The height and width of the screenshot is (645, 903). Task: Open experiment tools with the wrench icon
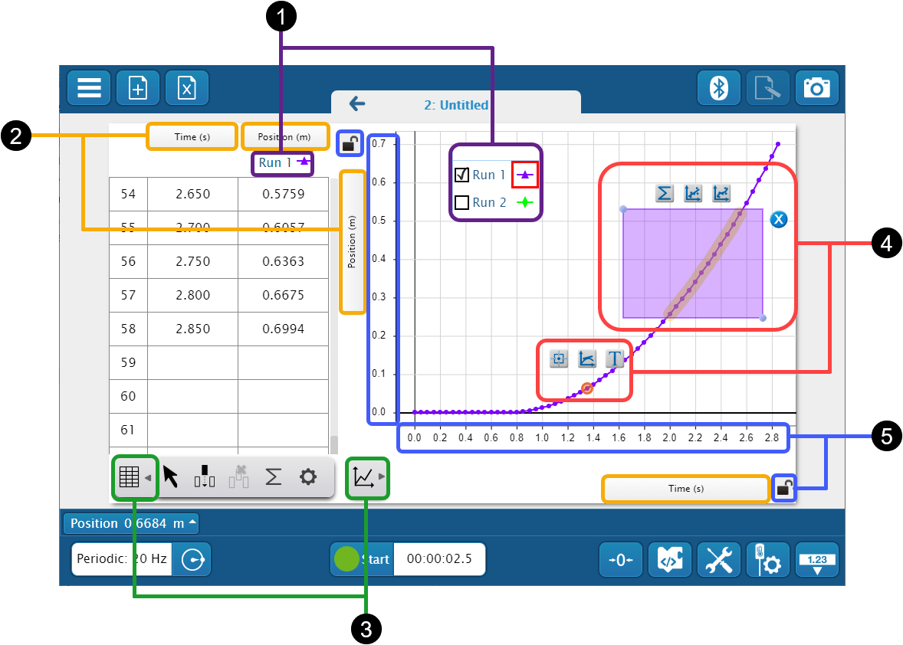(718, 559)
